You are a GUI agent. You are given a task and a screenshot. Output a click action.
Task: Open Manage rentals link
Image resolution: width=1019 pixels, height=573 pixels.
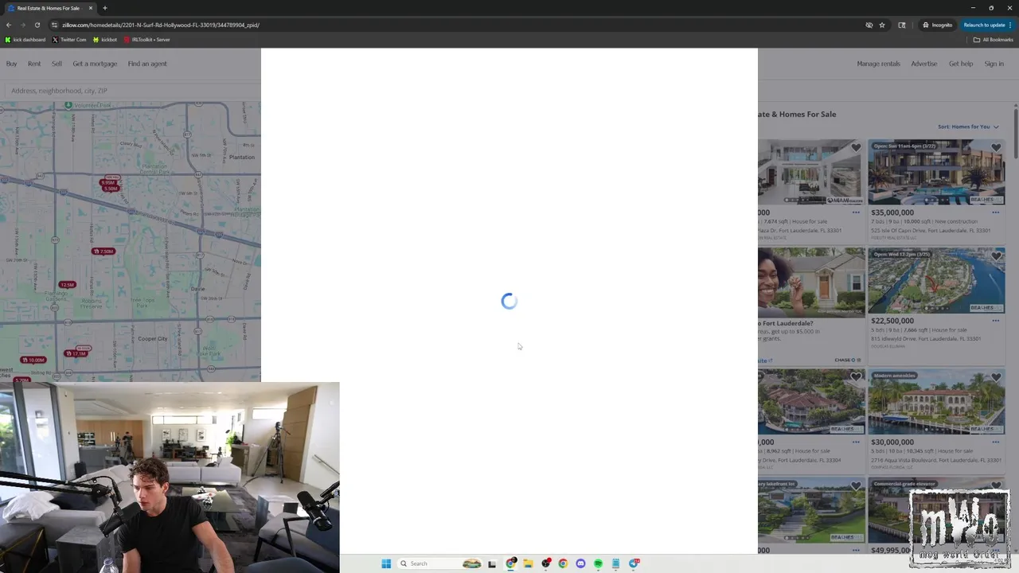878,64
